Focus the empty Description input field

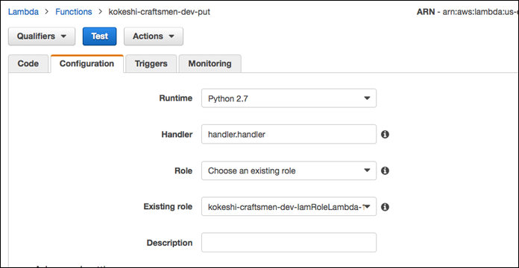289,243
